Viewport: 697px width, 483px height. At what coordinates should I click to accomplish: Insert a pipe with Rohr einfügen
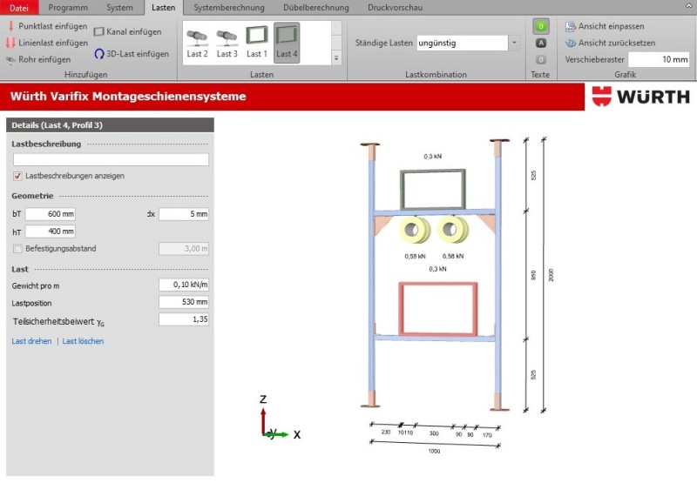pos(38,59)
